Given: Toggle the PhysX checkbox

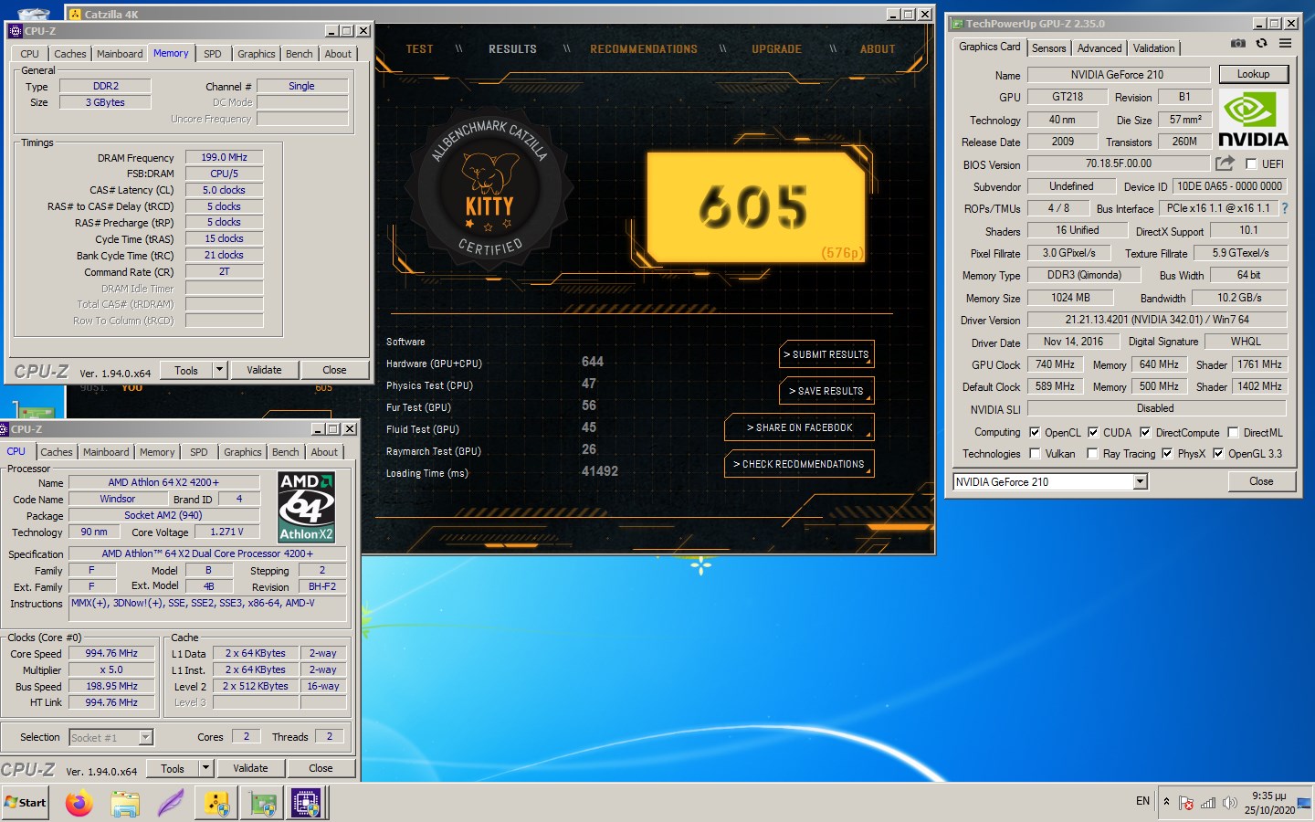Looking at the screenshot, I should point(1167,454).
